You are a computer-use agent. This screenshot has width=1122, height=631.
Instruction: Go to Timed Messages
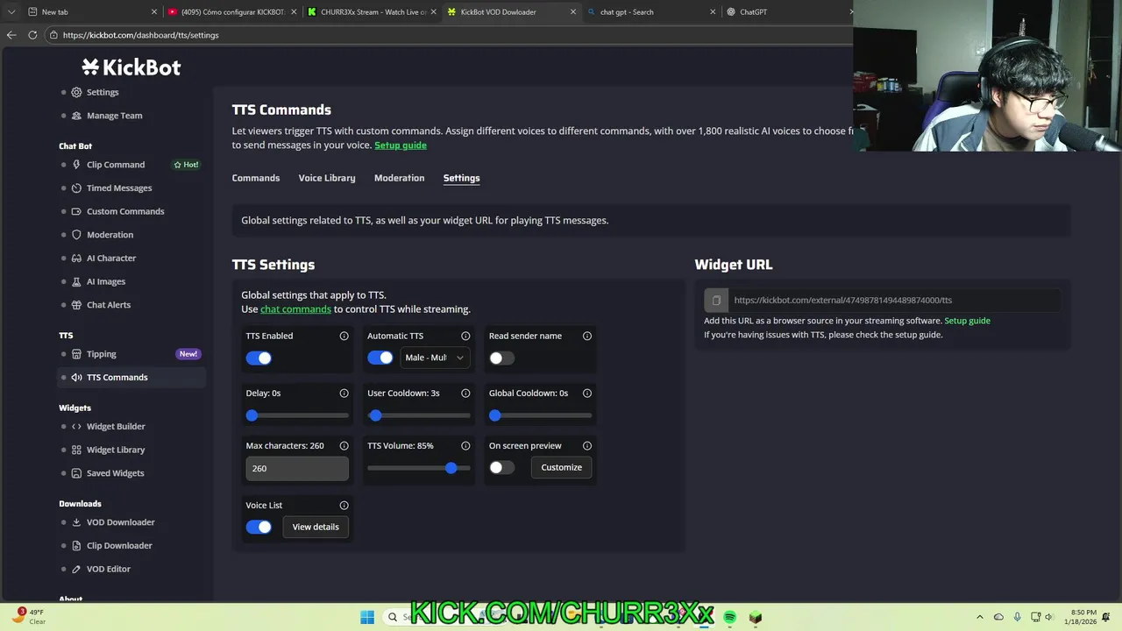point(119,188)
